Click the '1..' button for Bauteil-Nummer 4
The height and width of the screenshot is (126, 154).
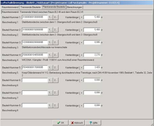pos(50,55)
